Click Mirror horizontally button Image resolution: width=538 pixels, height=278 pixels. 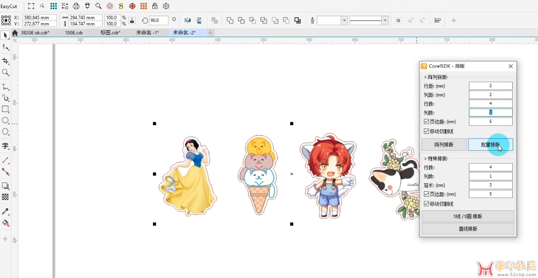tap(188, 20)
